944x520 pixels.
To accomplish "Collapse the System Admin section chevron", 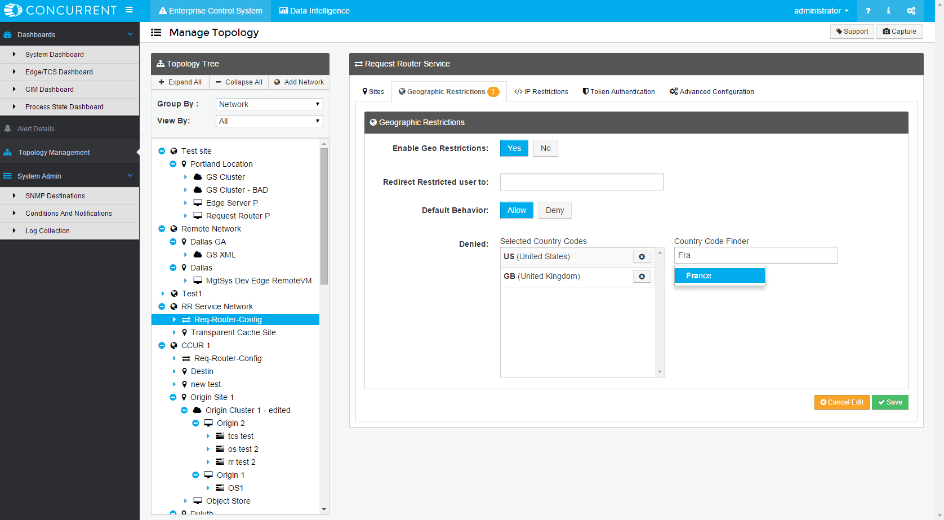I will (x=130, y=176).
